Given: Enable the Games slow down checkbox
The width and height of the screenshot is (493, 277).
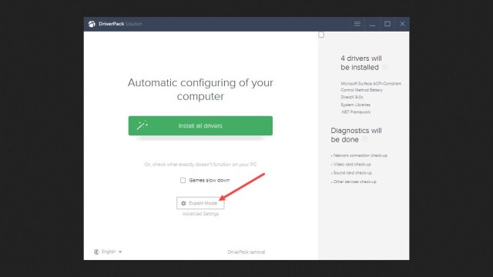Looking at the screenshot, I should (x=183, y=180).
